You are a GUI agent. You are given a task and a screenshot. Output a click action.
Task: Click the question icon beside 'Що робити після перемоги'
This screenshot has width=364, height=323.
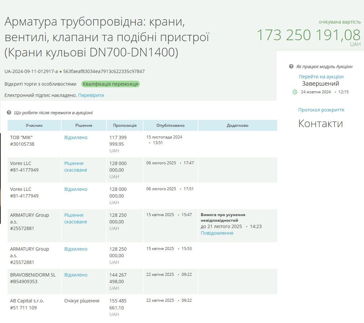9,113
